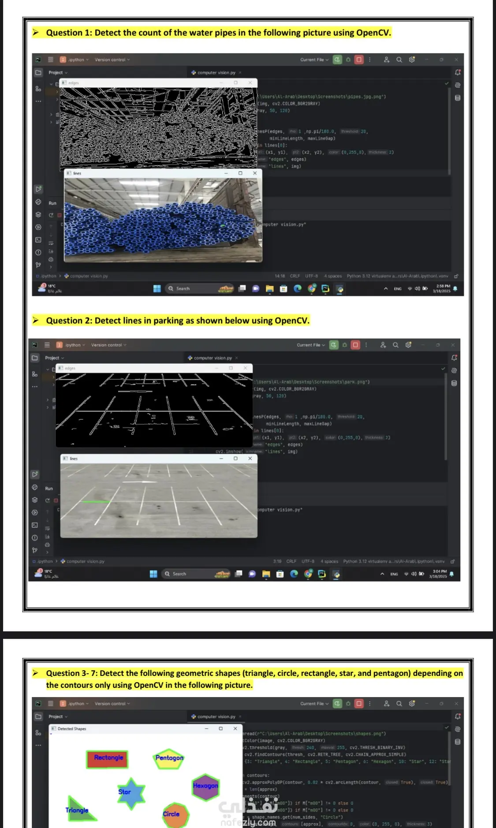
Task: Click the red stop square in the parking Run panel
Action: click(x=56, y=500)
